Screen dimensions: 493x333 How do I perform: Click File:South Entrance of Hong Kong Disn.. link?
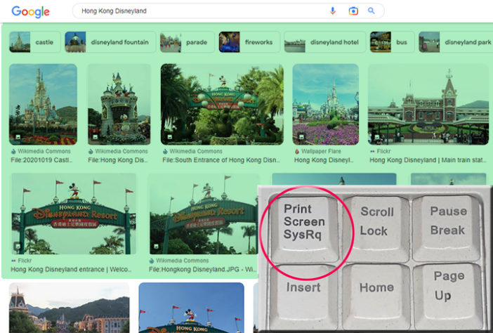(x=221, y=160)
